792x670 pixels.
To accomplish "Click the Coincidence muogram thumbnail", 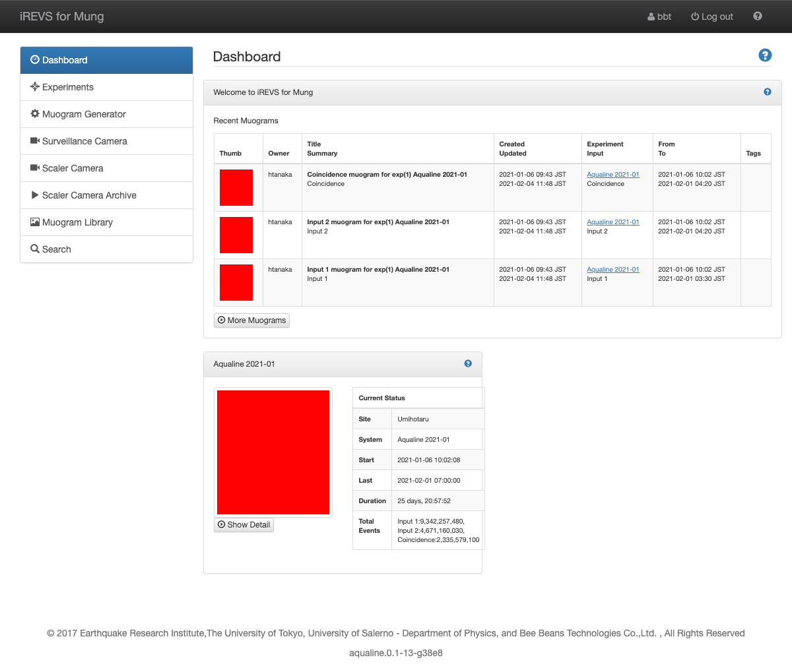I will click(236, 187).
